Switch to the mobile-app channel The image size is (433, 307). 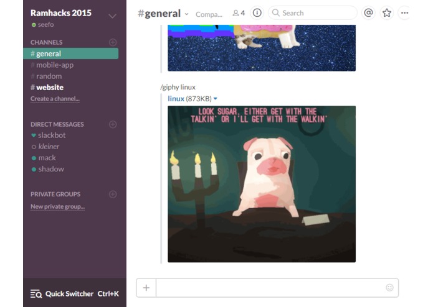click(x=52, y=65)
